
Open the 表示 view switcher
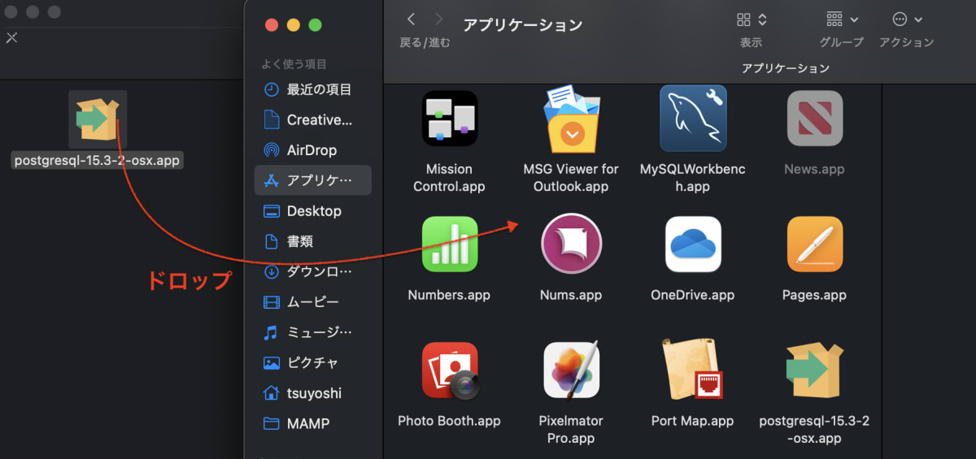pos(752,19)
